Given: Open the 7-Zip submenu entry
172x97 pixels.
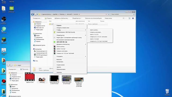Looking at the screenshot, I should coord(70,30).
